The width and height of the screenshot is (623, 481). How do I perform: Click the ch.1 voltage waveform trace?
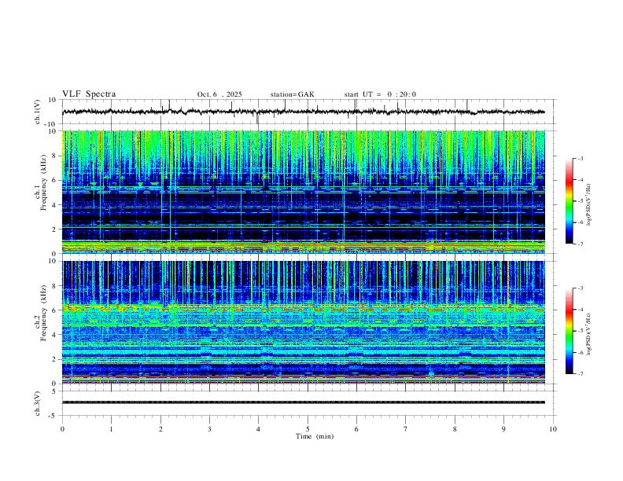303,112
